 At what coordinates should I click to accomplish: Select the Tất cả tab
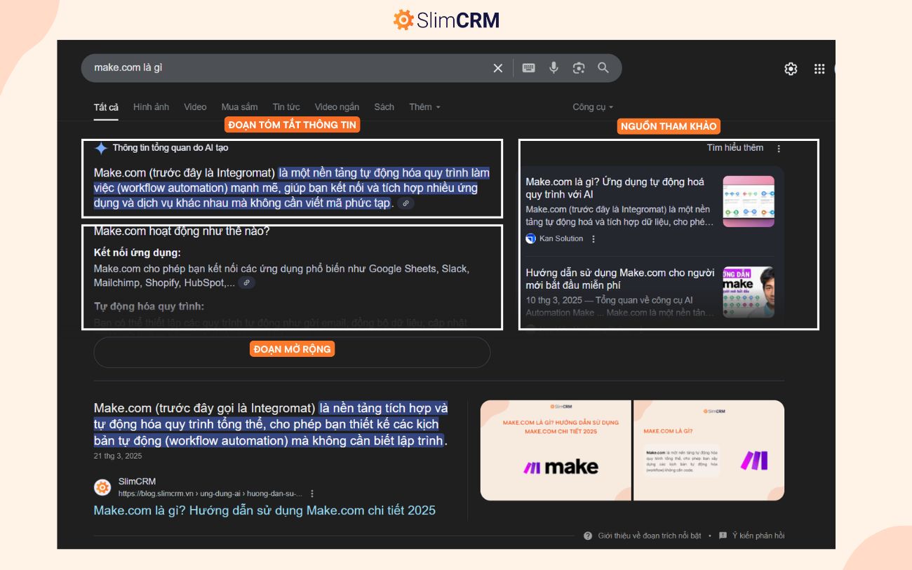(x=106, y=107)
